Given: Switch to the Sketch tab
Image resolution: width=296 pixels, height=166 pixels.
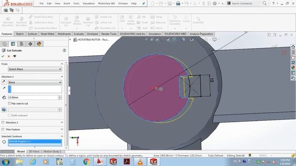Looking at the screenshot, I should click(19, 34).
